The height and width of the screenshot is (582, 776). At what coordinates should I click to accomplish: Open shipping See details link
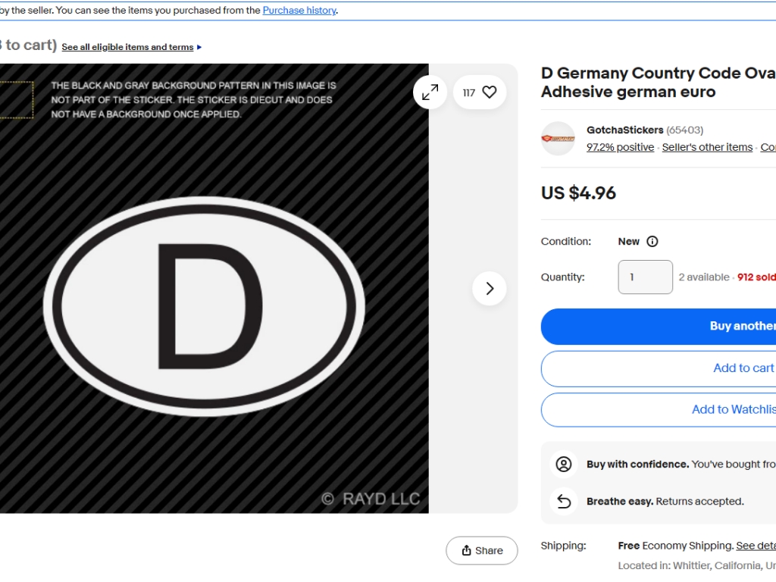coord(756,546)
